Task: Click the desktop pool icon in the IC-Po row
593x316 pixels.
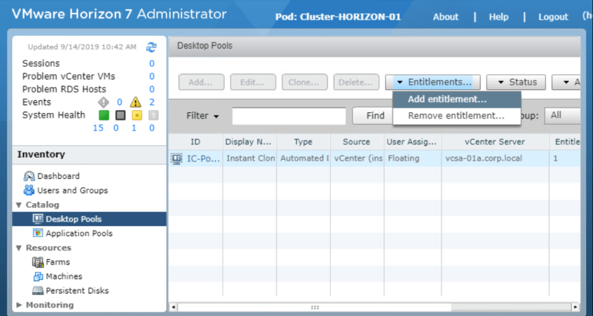Action: coord(176,159)
